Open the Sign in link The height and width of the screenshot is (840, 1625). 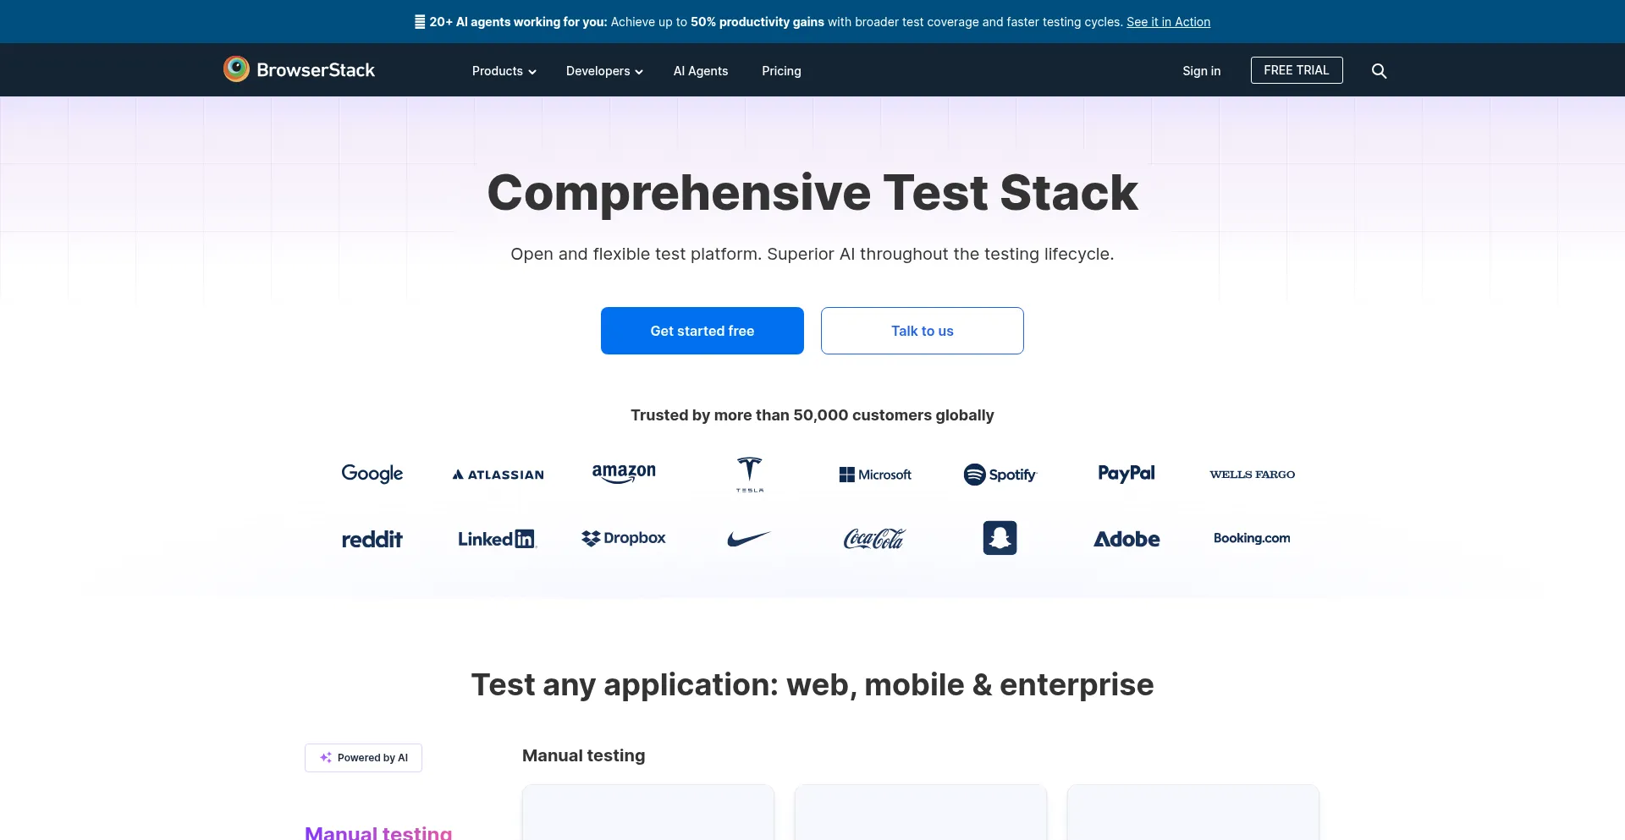tap(1202, 71)
